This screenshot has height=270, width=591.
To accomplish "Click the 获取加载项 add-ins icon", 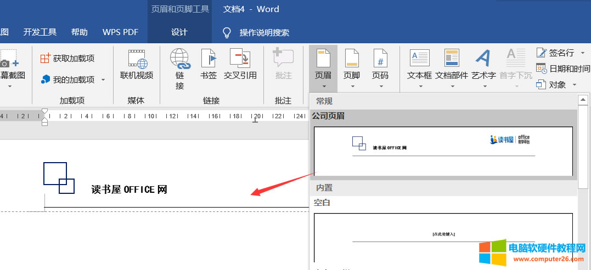I will (x=46, y=59).
